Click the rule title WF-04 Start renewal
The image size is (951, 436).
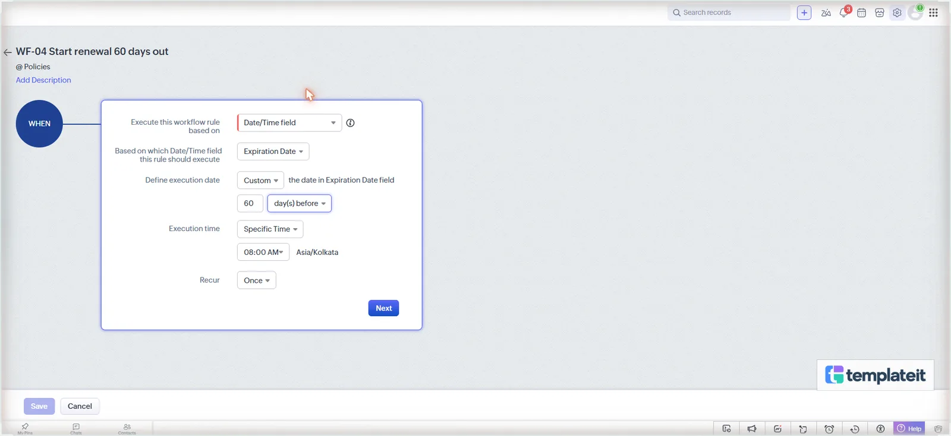(92, 52)
